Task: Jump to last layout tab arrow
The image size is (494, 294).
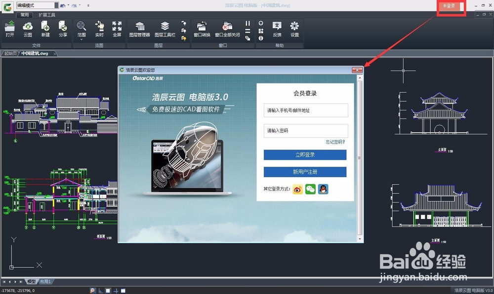Action: coord(21,282)
